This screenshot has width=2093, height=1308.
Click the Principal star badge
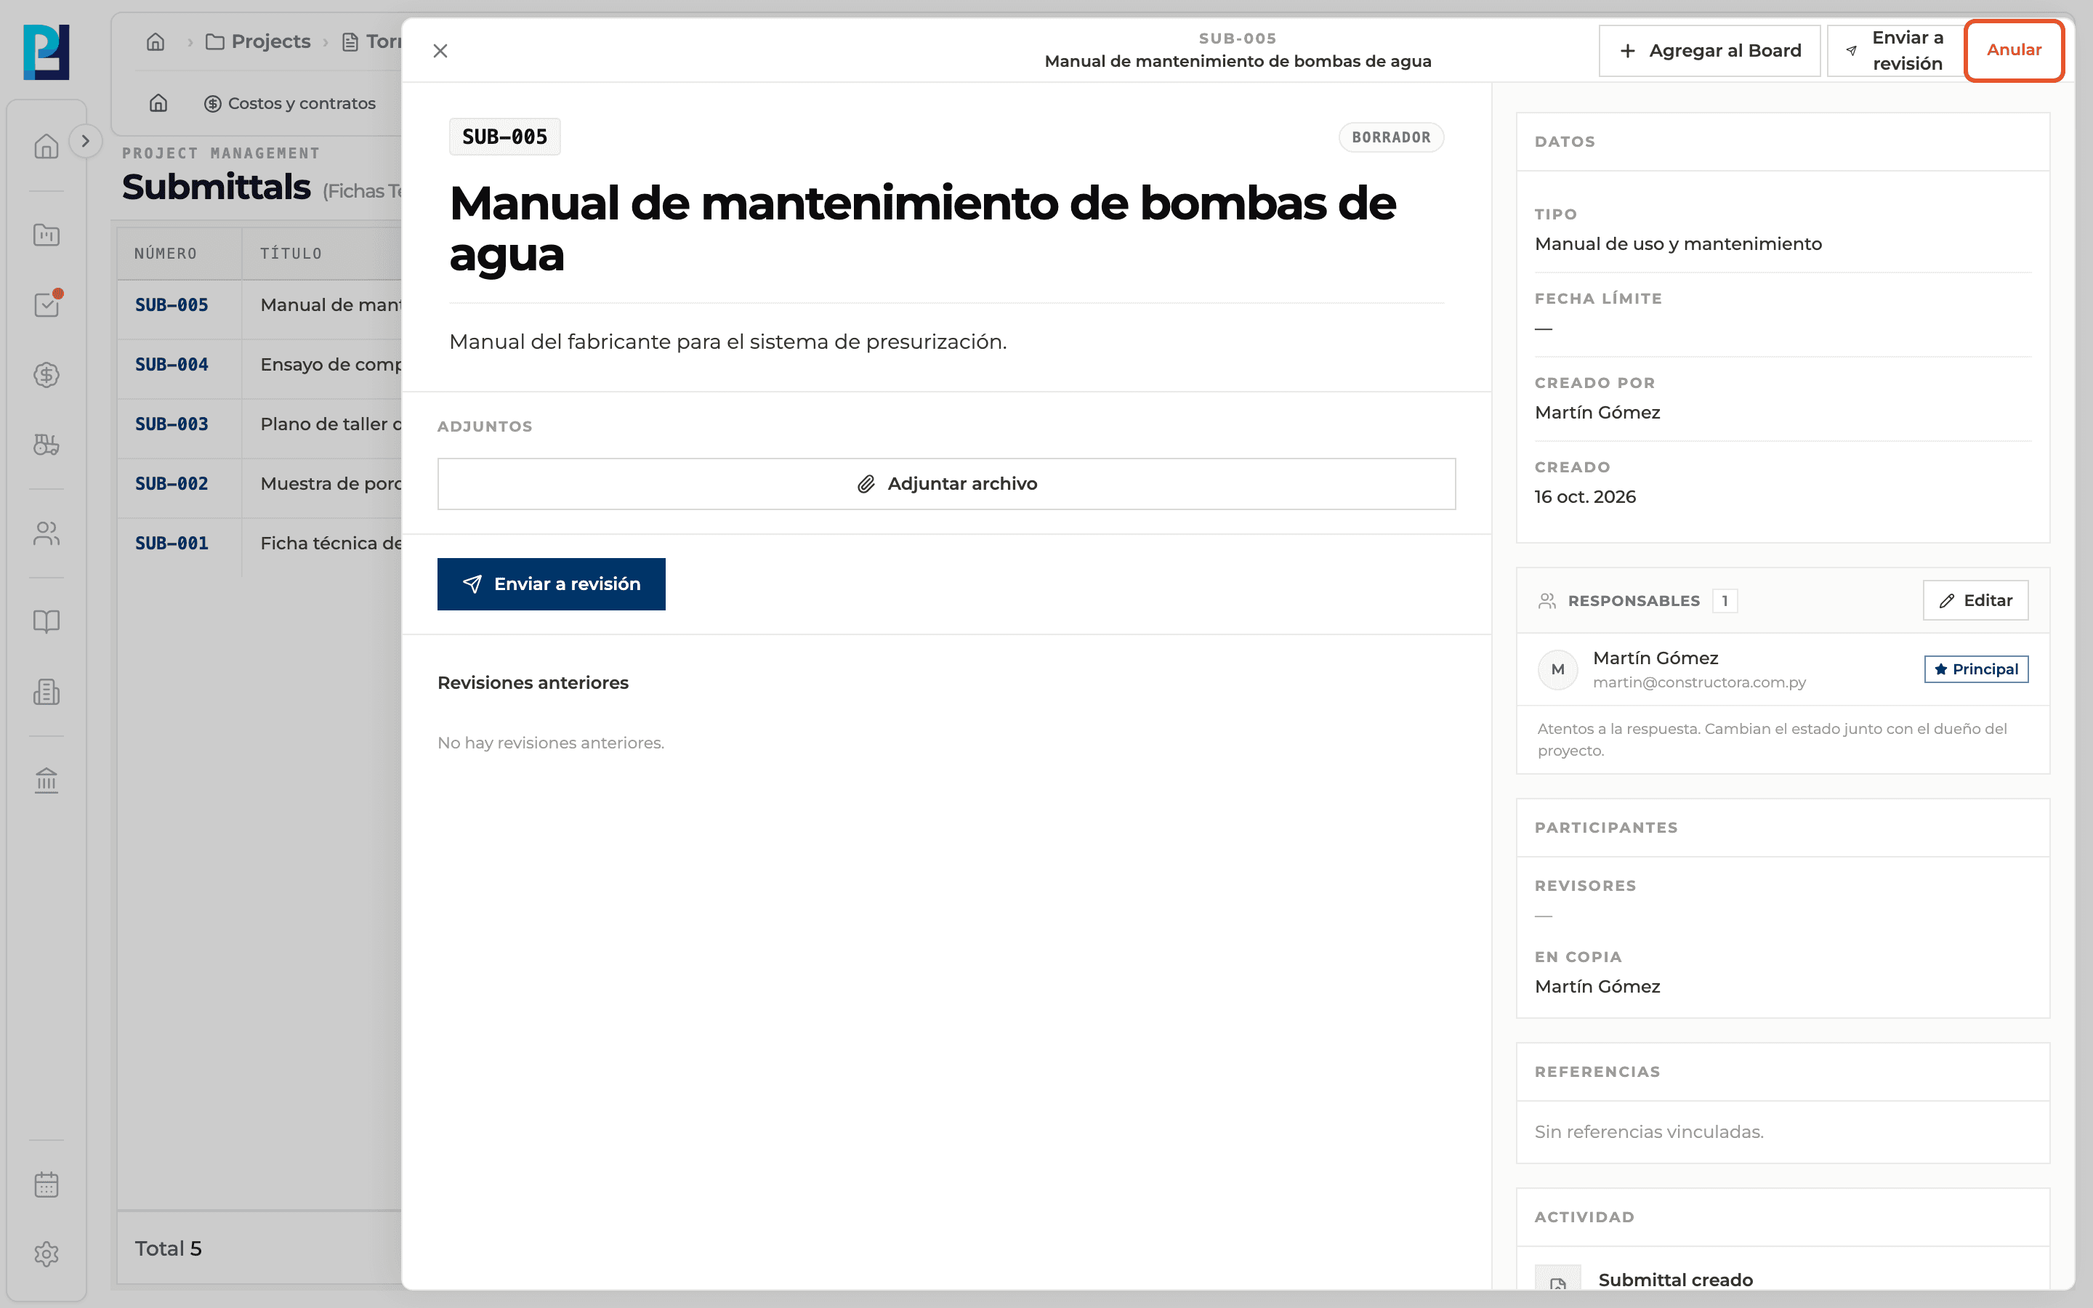1975,669
